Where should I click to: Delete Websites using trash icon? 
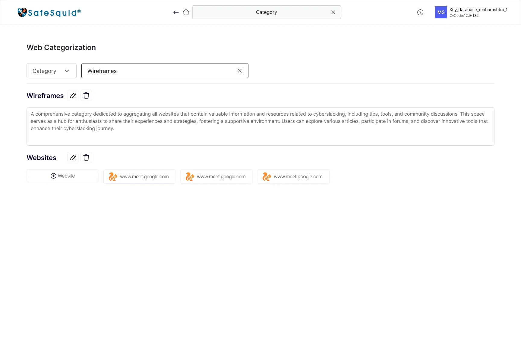(x=86, y=157)
